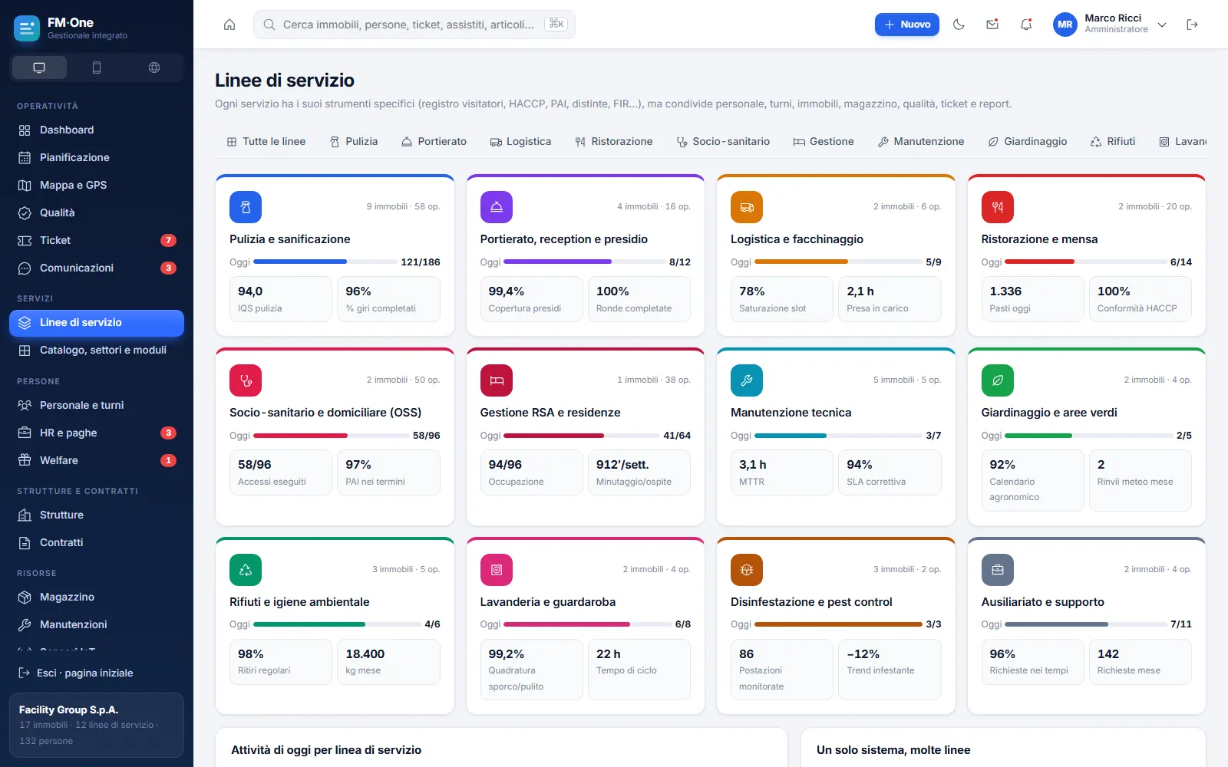Click Gestione RSA bed icon
Viewport: 1228px width, 767px height.
click(x=497, y=380)
